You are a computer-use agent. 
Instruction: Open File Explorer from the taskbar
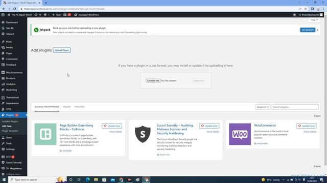tap(96, 179)
